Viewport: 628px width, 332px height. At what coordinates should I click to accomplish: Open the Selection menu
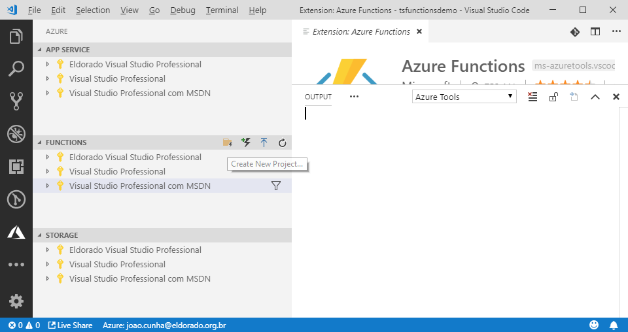[x=93, y=10]
